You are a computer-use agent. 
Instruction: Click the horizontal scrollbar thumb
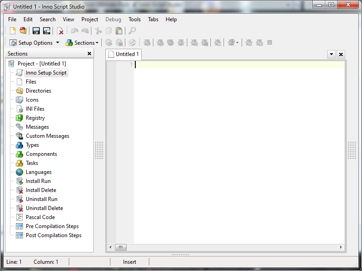pos(120,247)
